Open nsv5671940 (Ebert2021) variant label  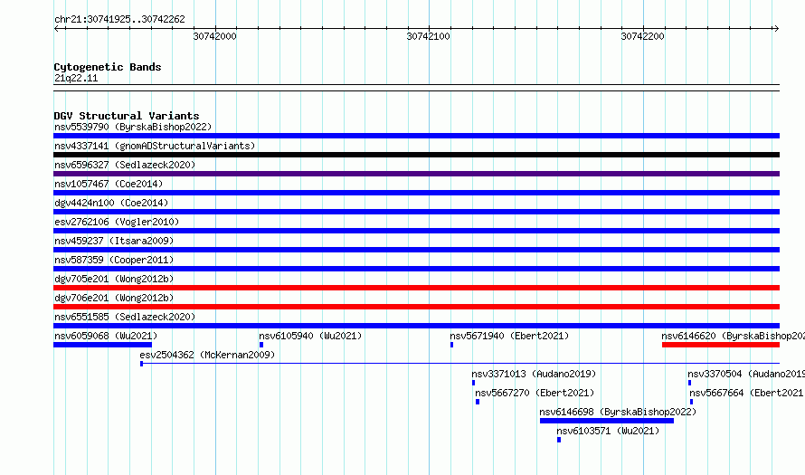(x=509, y=336)
